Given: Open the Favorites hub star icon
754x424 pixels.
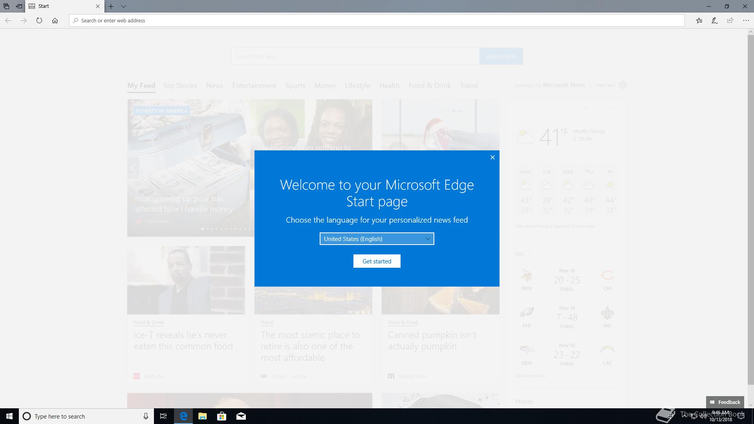Looking at the screenshot, I should click(699, 20).
